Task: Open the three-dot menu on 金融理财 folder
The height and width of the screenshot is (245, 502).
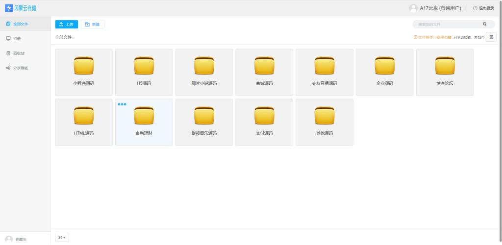Action: [122, 104]
